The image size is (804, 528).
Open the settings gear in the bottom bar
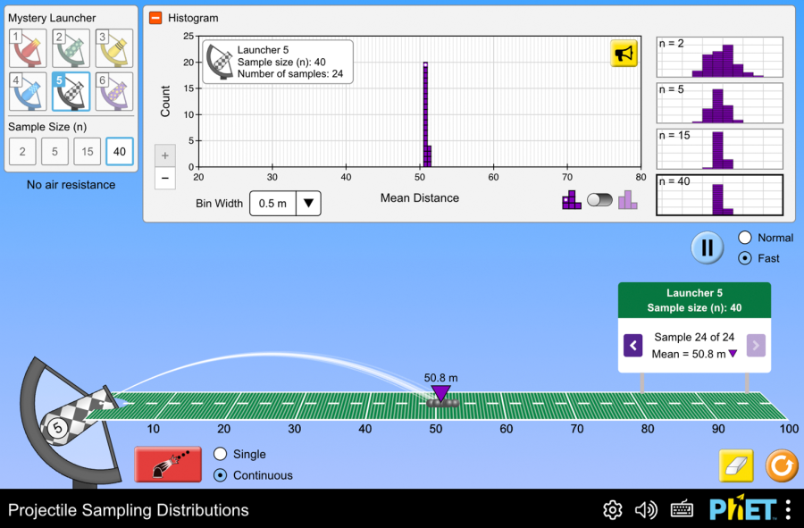pos(612,510)
